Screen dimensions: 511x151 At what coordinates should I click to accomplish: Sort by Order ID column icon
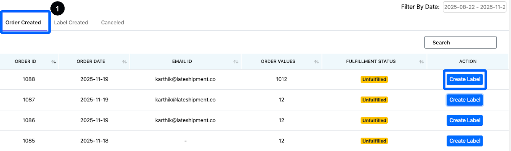(x=54, y=61)
